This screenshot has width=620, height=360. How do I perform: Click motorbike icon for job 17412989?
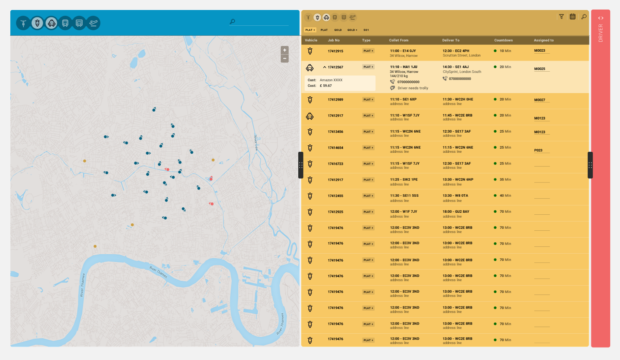(x=310, y=100)
